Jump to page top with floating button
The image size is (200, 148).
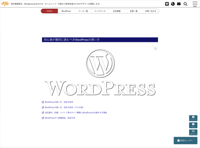(x=193, y=118)
